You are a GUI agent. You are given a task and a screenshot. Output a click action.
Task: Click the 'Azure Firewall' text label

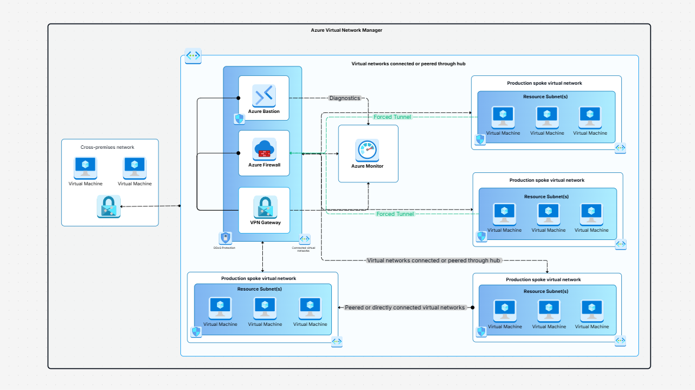pos(264,165)
